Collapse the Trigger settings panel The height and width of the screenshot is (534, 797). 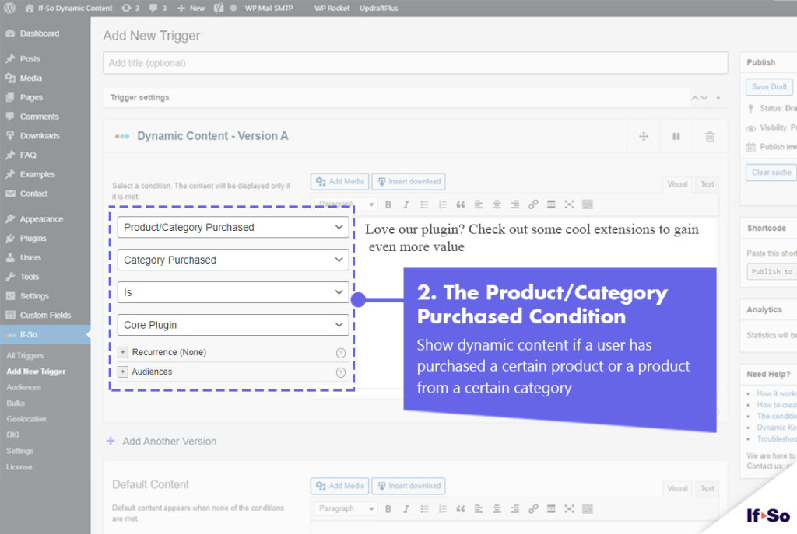coord(718,97)
